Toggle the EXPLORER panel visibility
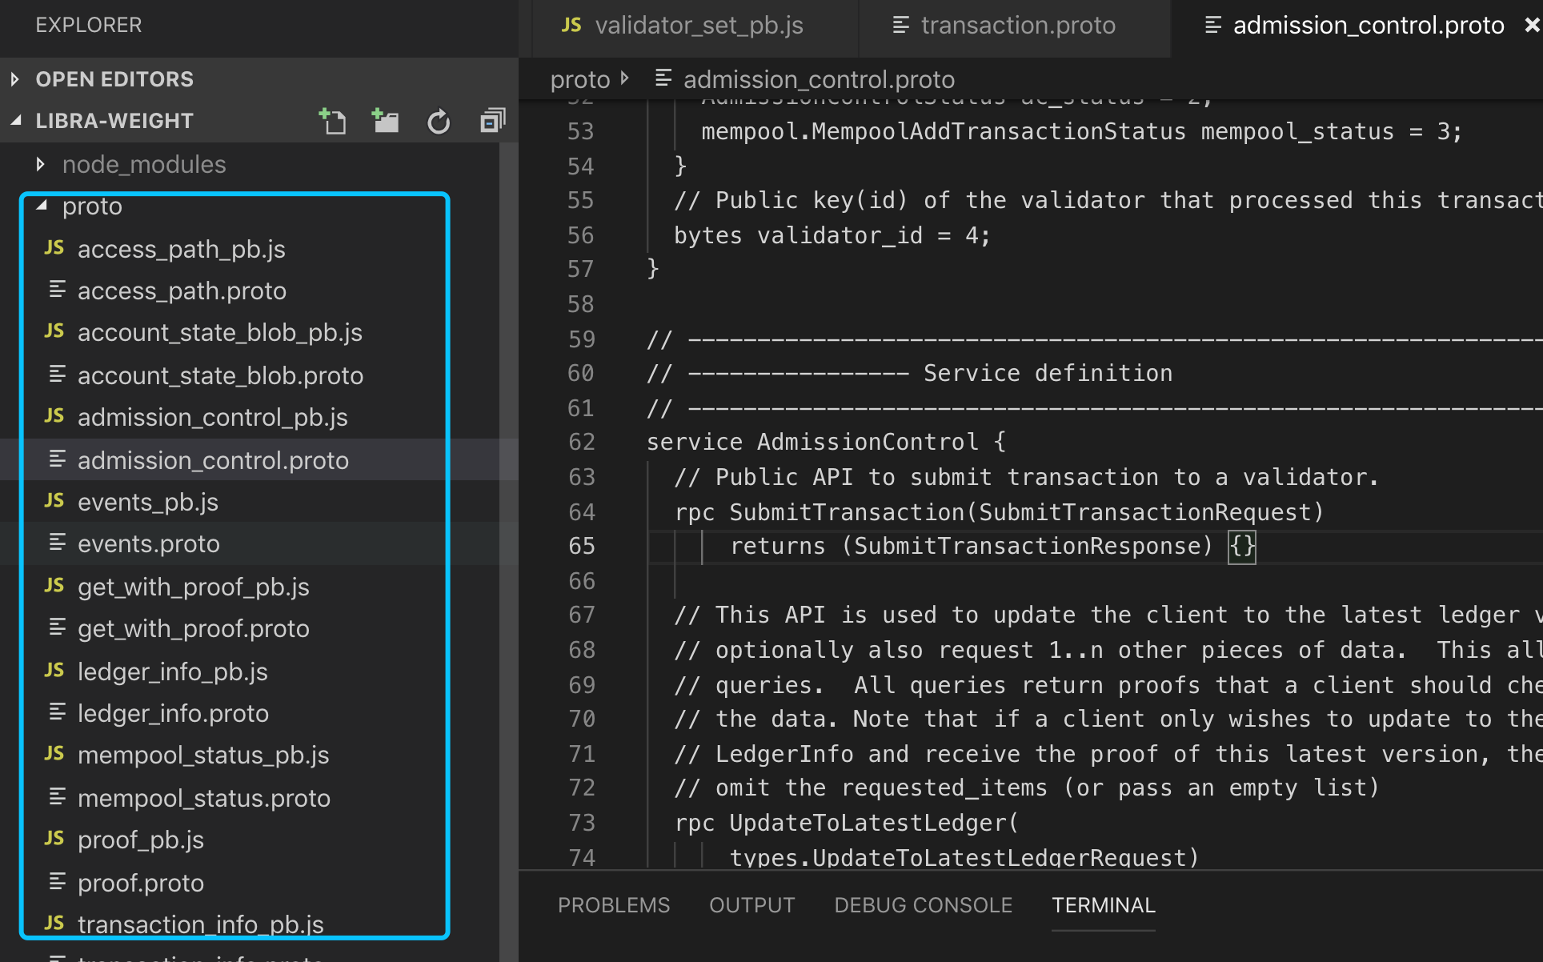 click(86, 23)
